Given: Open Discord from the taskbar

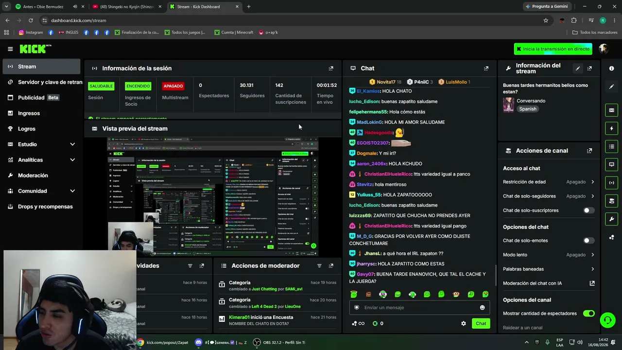Looking at the screenshot, I should [x=222, y=342].
